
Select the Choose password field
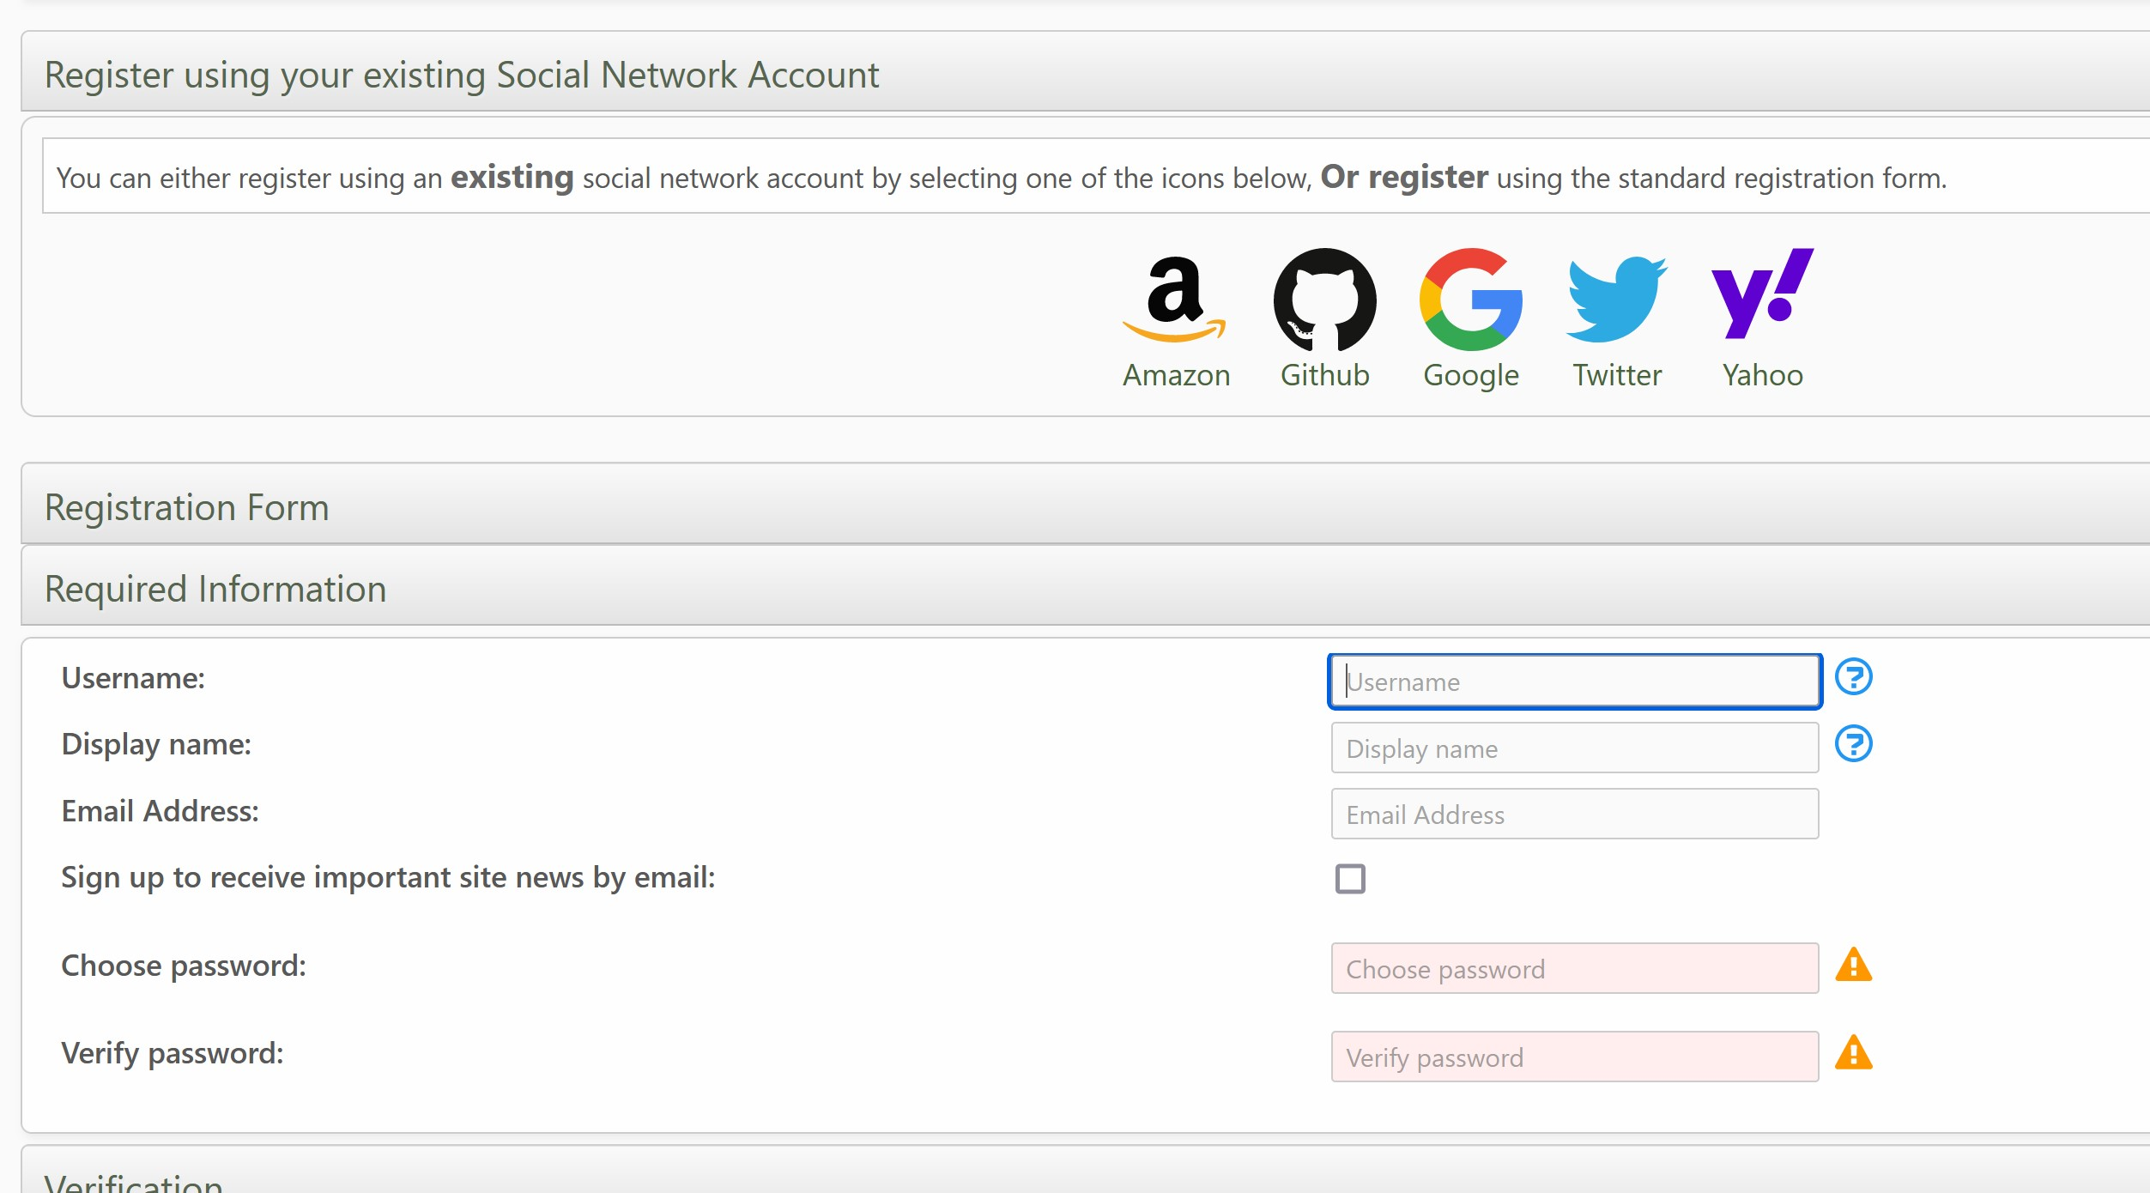[1574, 969]
